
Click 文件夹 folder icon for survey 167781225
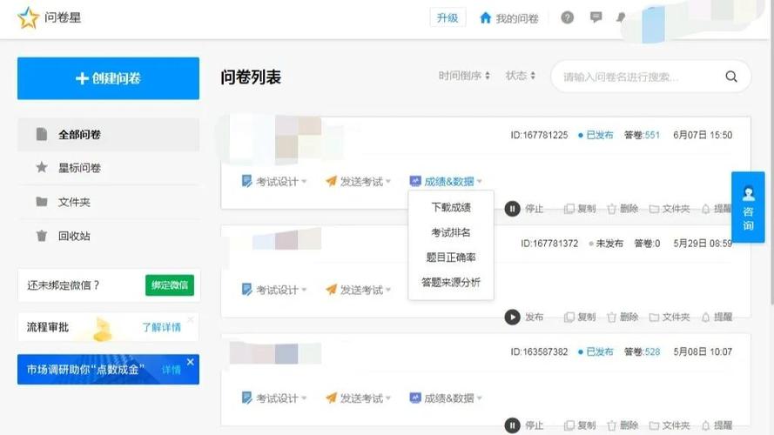[x=654, y=209]
